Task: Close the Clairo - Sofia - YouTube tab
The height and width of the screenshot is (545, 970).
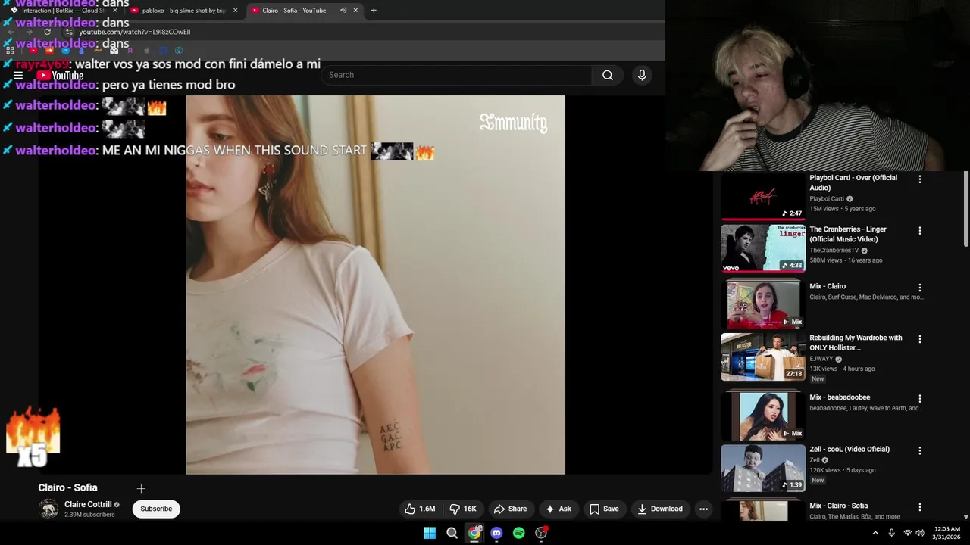Action: point(355,11)
